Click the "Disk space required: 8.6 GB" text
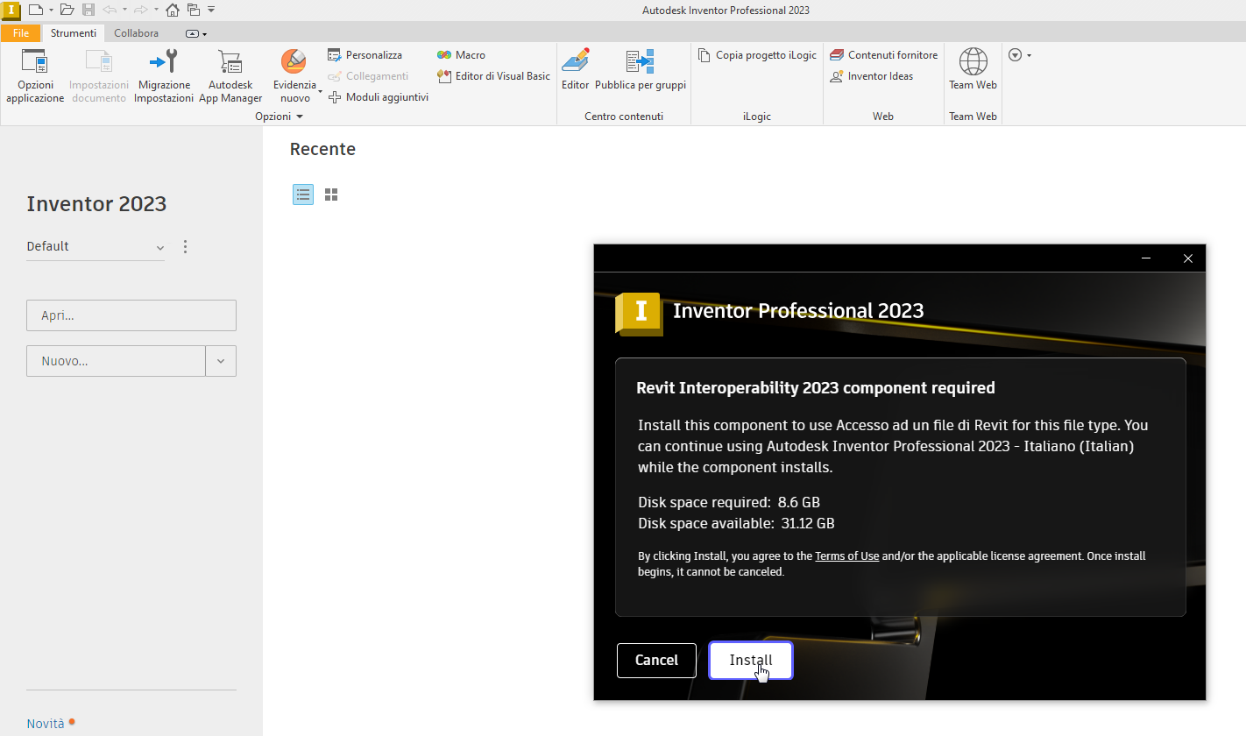 coord(729,502)
